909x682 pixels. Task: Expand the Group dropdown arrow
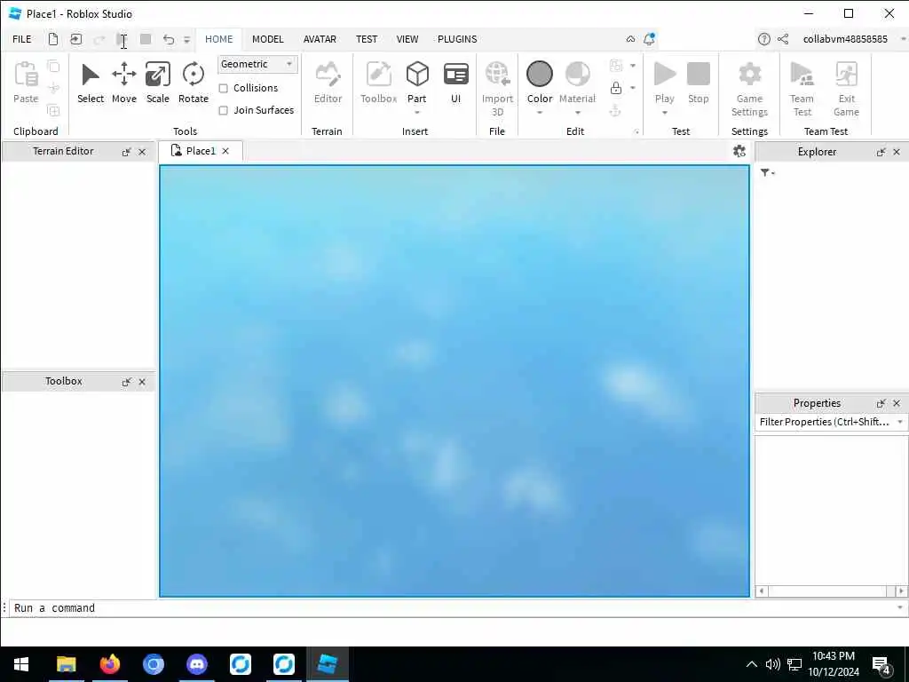(632, 66)
